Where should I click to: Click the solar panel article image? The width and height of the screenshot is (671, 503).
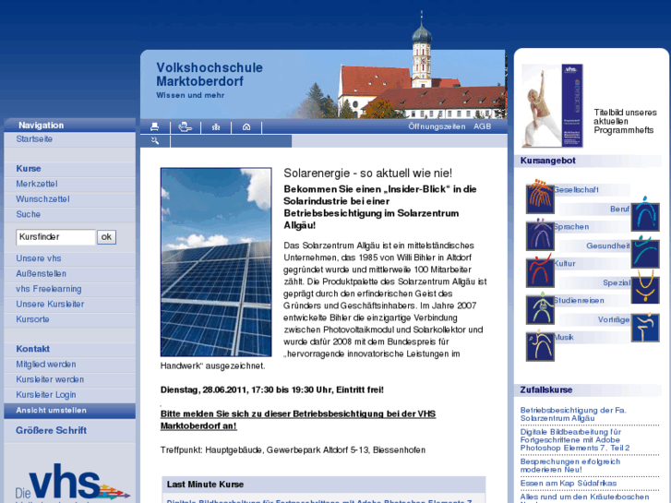tap(216, 262)
